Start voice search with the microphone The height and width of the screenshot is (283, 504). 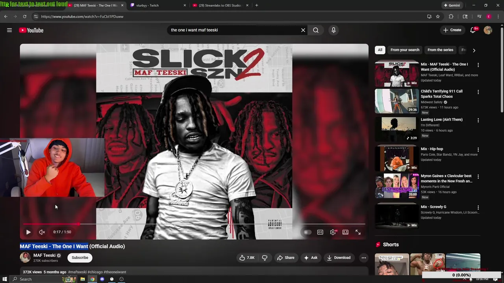click(x=334, y=30)
